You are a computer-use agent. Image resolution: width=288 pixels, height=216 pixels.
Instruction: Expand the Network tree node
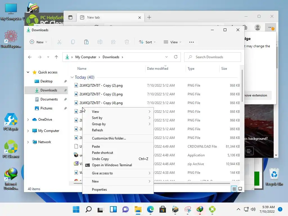28,142
